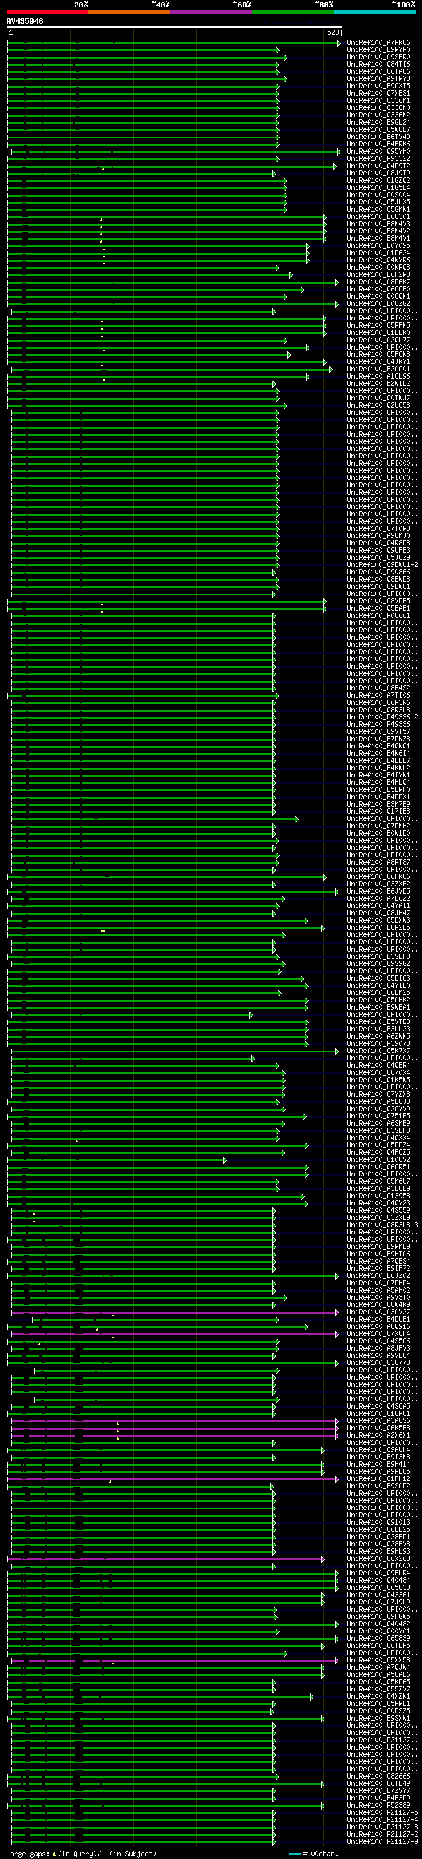Image resolution: width=422 pixels, height=1859 pixels.
Task: Select the UniRef100_Q17IE8 label
Action: tap(378, 812)
